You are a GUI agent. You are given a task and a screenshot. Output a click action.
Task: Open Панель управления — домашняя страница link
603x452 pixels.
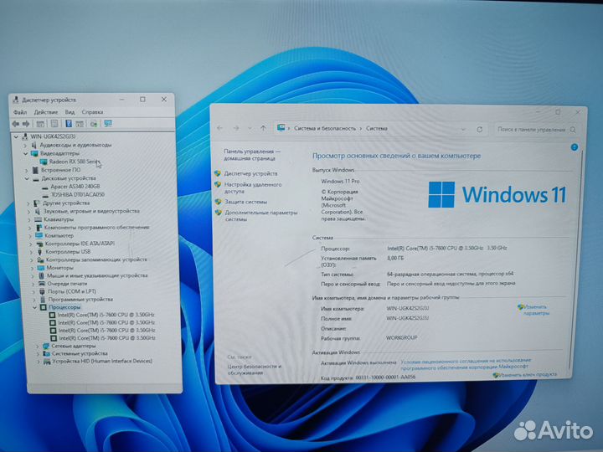click(x=252, y=155)
